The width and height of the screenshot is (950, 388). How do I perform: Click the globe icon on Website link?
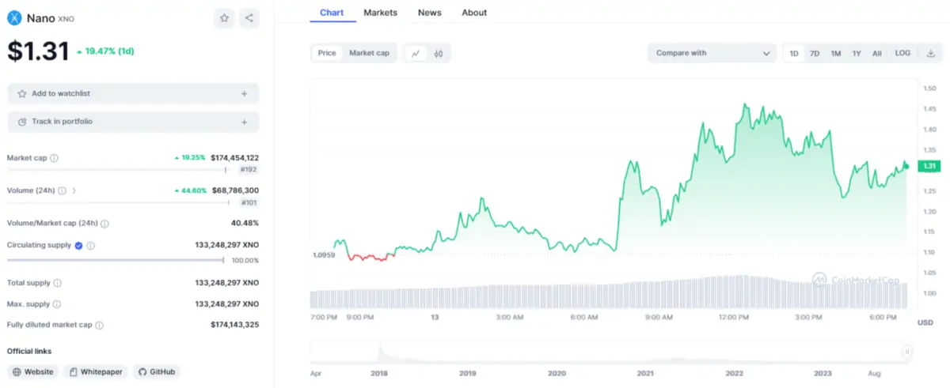pyautogui.click(x=17, y=371)
